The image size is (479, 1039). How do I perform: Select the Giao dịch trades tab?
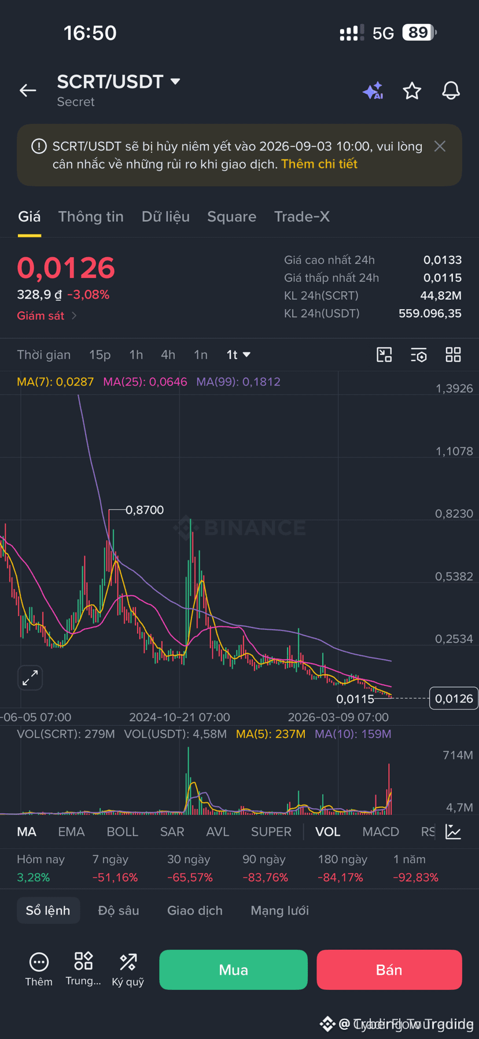coord(195,910)
